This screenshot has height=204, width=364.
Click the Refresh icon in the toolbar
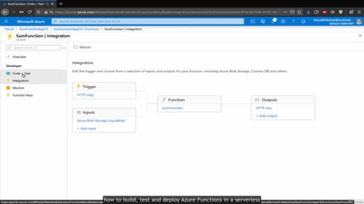[x=76, y=47]
